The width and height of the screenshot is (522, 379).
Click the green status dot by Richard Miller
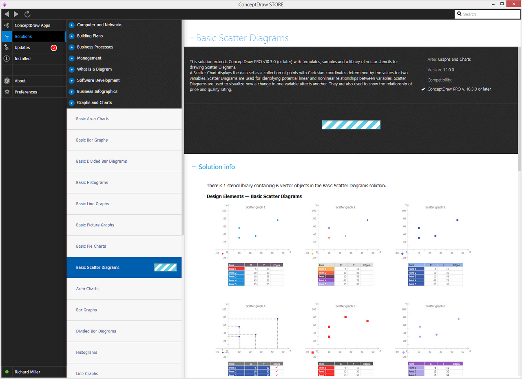pos(7,372)
